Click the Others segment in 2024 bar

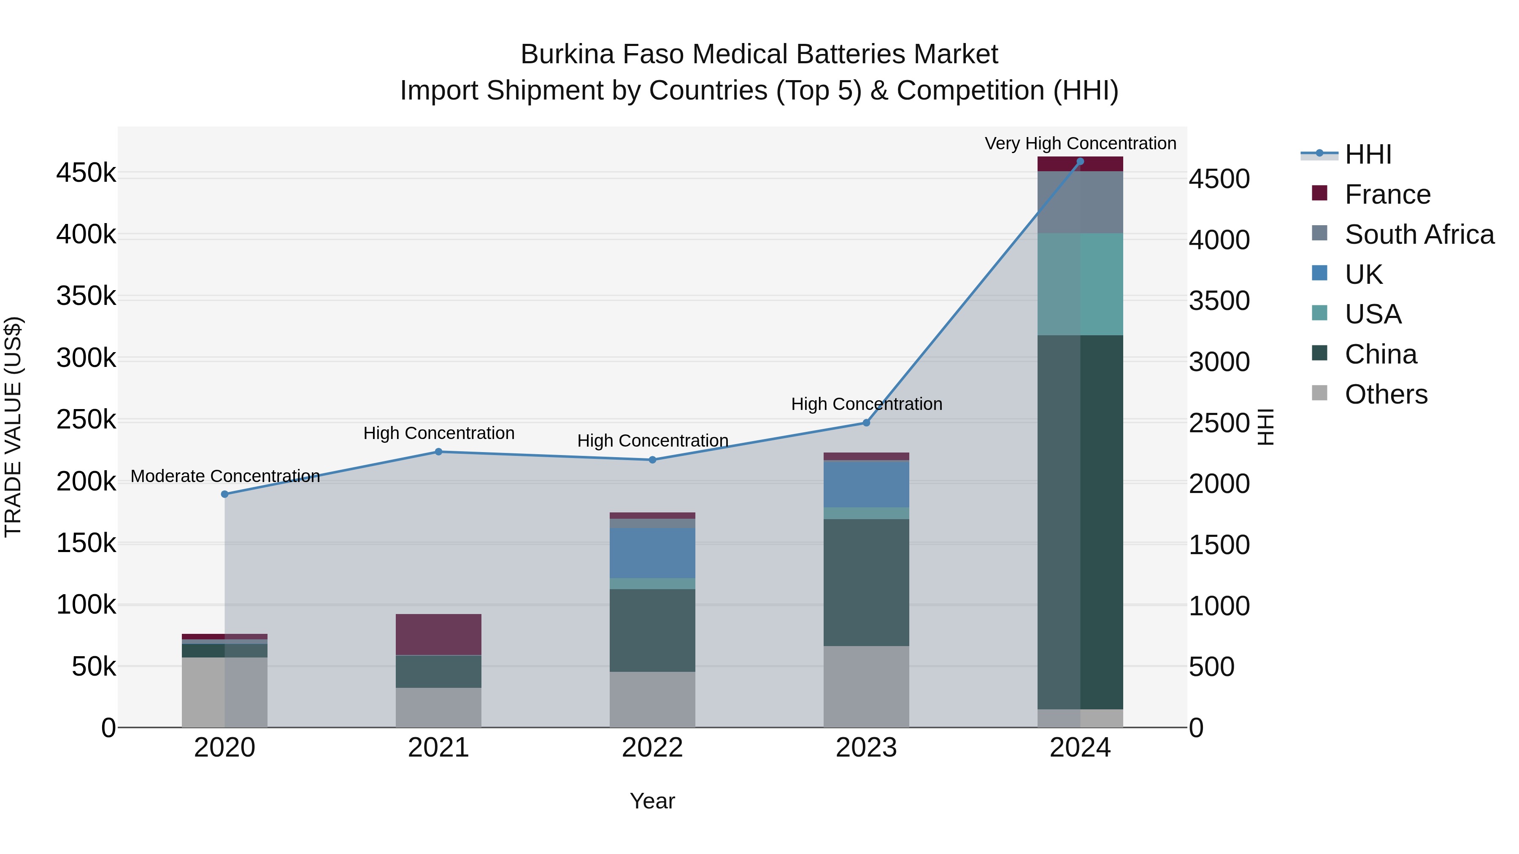[x=1080, y=719]
